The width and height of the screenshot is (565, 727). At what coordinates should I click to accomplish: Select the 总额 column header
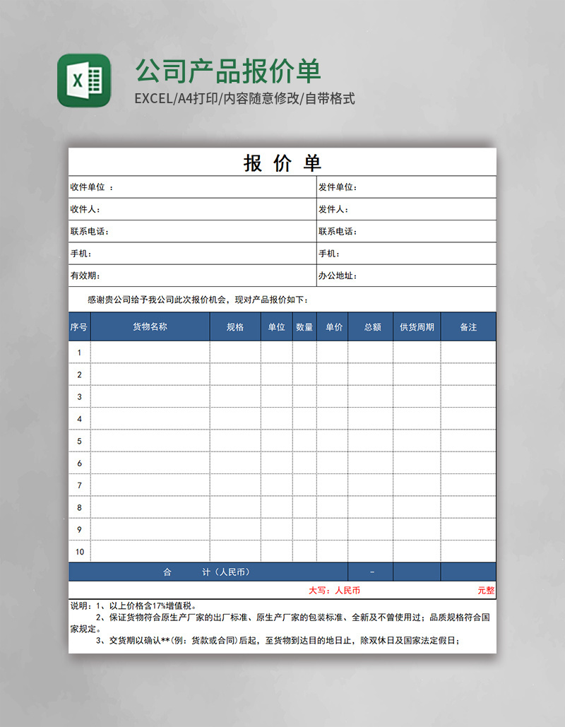(371, 326)
